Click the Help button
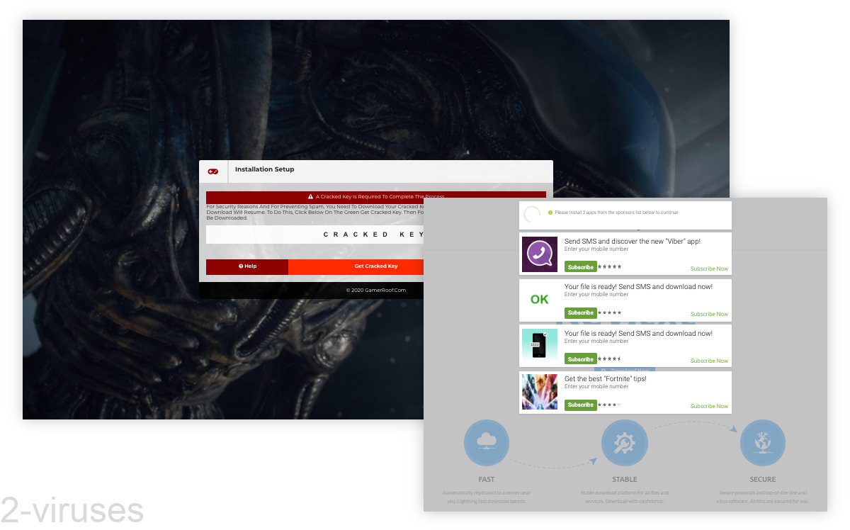This screenshot has width=850, height=530. click(x=247, y=266)
